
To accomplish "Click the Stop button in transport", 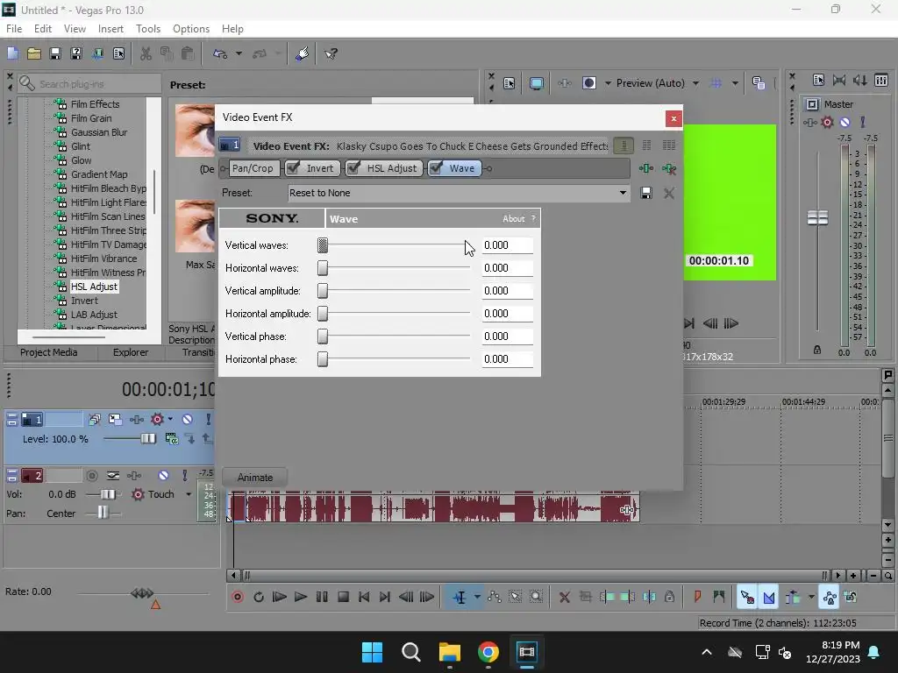I will click(343, 597).
